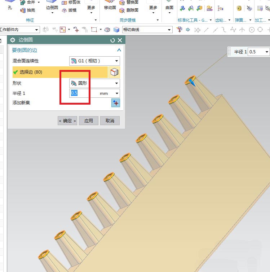Viewport: 270px width, 272px height.
Task: Expand the 边倒圆 ribbon dropdown arrow
Action: [52, 13]
